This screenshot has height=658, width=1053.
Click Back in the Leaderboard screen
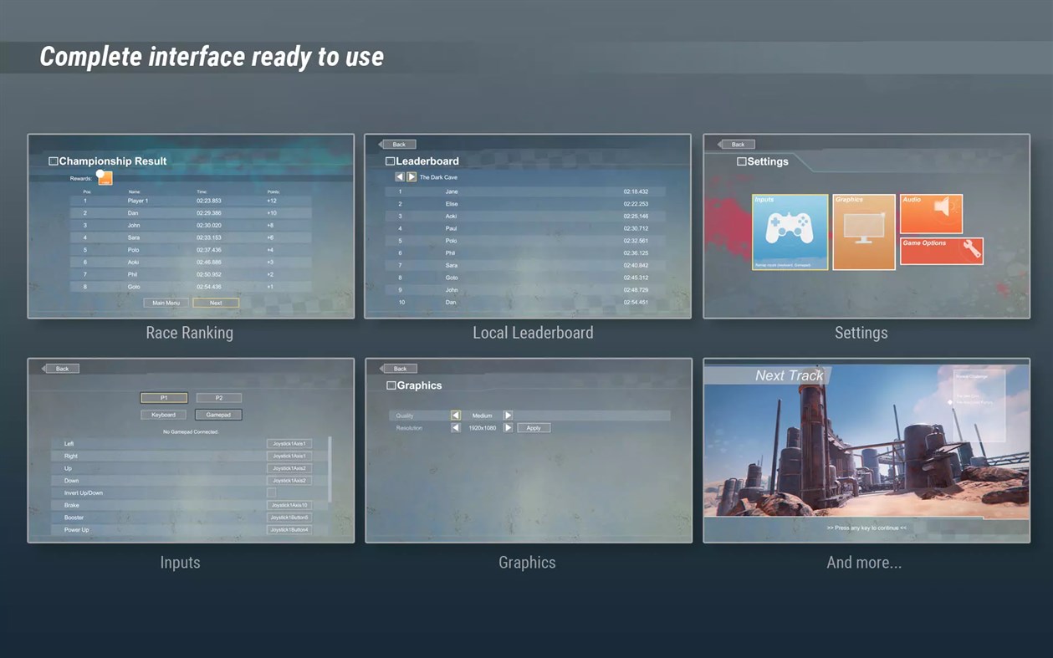(397, 145)
